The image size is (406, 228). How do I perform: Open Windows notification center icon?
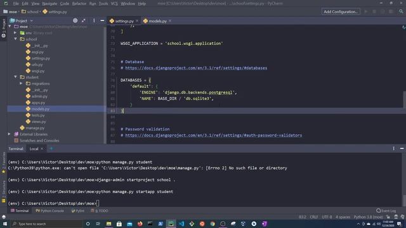400,224
